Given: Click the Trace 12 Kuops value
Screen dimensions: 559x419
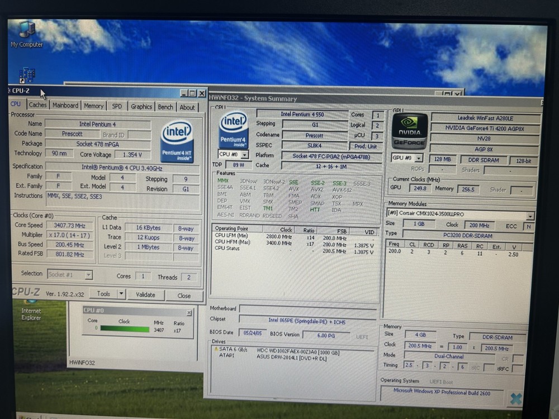Looking at the screenshot, I should (148, 237).
